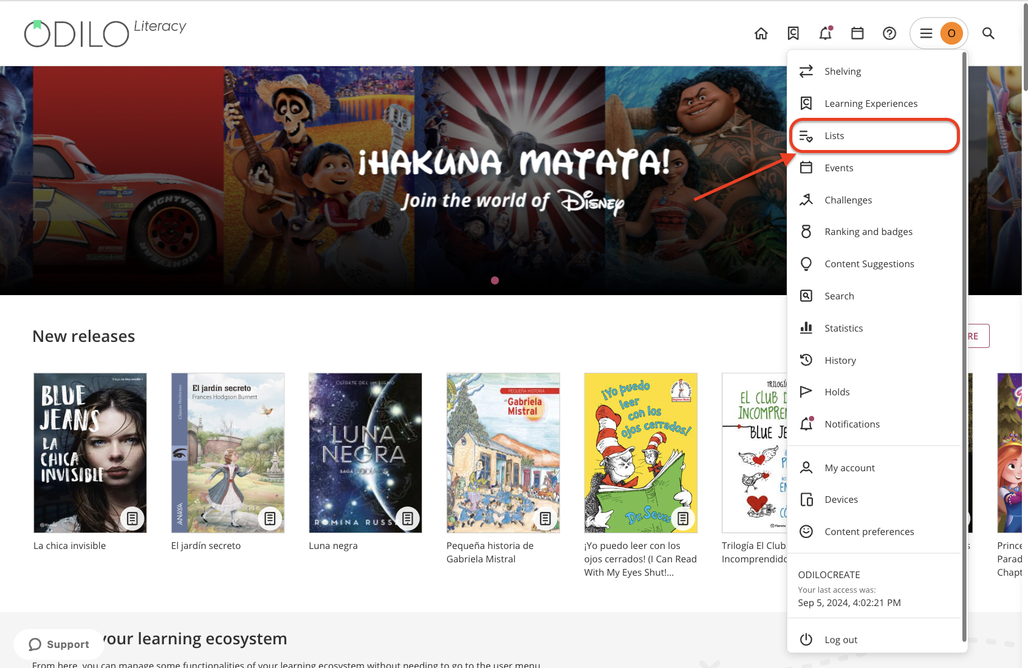
Task: Toggle the hamburger user menu
Action: coord(926,33)
